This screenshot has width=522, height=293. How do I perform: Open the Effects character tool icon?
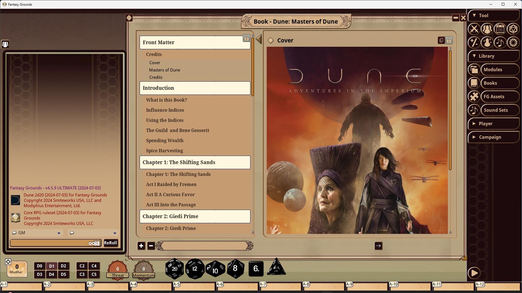[487, 43]
